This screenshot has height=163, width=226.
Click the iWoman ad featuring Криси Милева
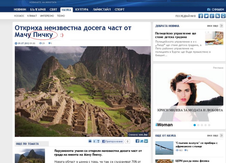pos(189,96)
